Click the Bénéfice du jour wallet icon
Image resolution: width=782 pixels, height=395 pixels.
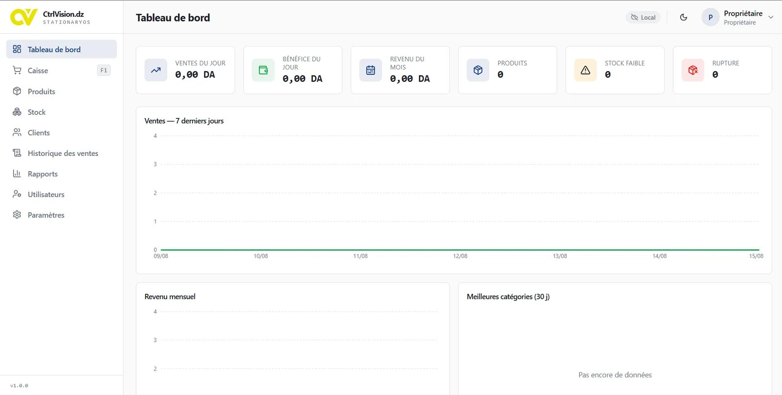tap(263, 70)
